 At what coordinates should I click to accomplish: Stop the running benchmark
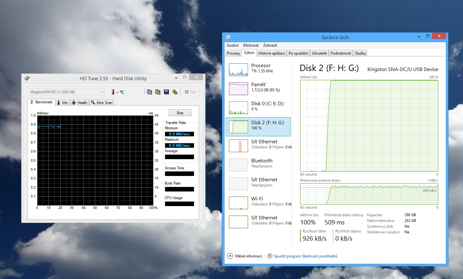(x=180, y=113)
